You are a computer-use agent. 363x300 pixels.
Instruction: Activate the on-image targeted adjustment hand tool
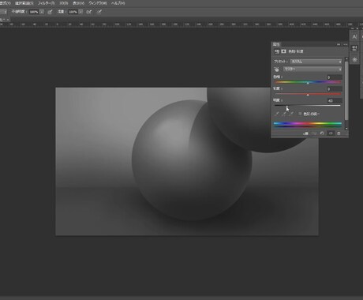pos(276,69)
